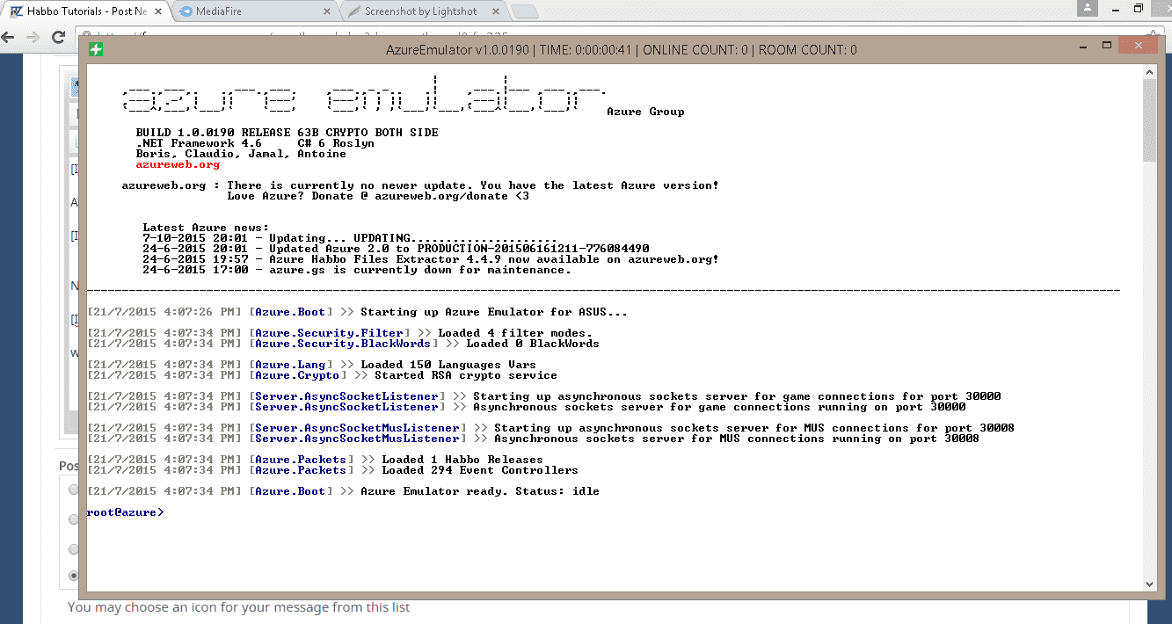Screen dimensions: 1172x624
Task: Click the selected radio button on the forum page
Action: (73, 576)
